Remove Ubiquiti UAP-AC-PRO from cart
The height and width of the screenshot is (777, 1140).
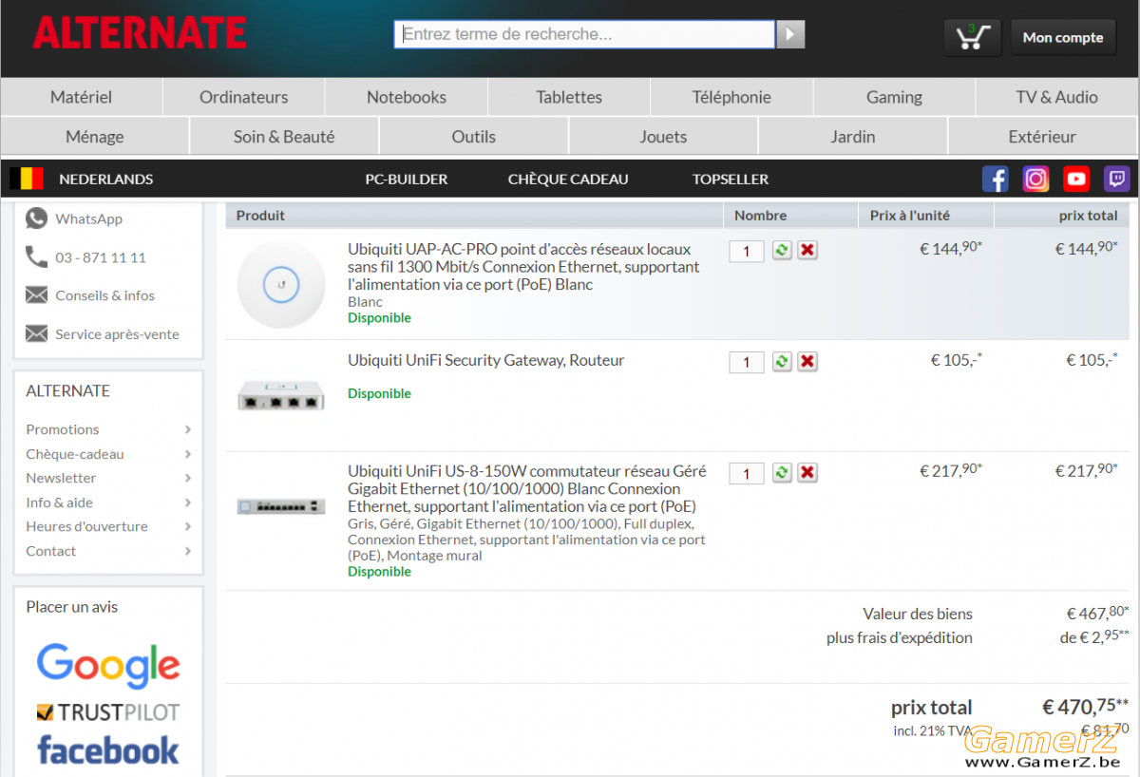[x=807, y=250]
